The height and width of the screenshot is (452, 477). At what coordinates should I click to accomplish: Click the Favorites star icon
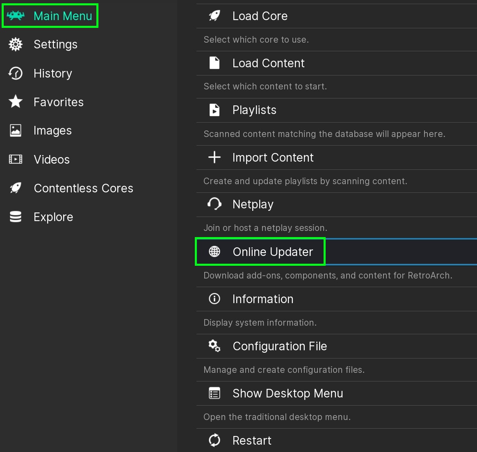pyautogui.click(x=16, y=102)
